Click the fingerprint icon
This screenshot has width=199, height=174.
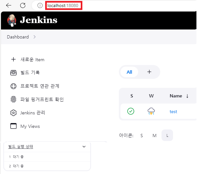click(x=13, y=99)
